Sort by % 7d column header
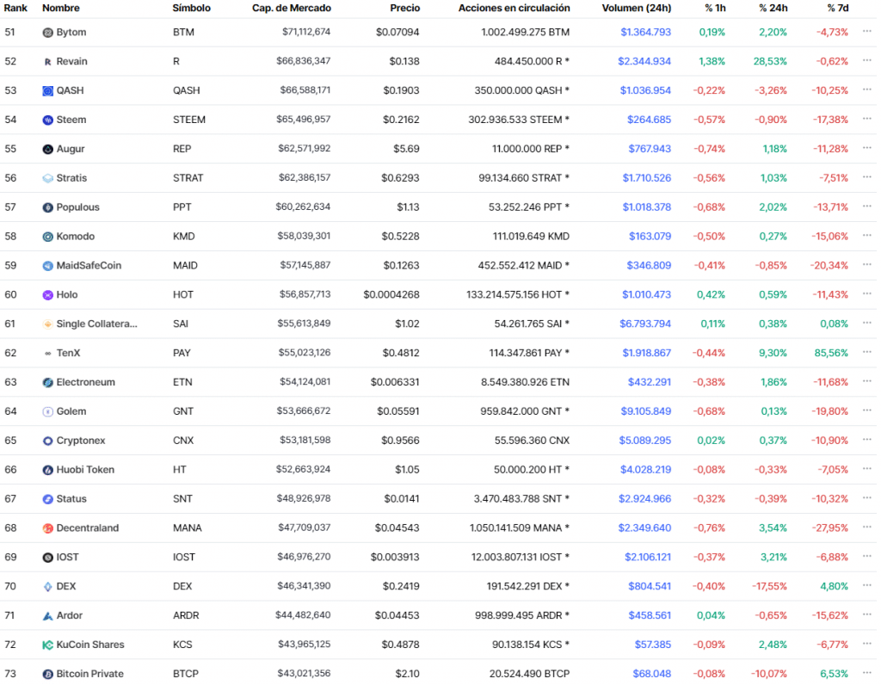 (838, 8)
